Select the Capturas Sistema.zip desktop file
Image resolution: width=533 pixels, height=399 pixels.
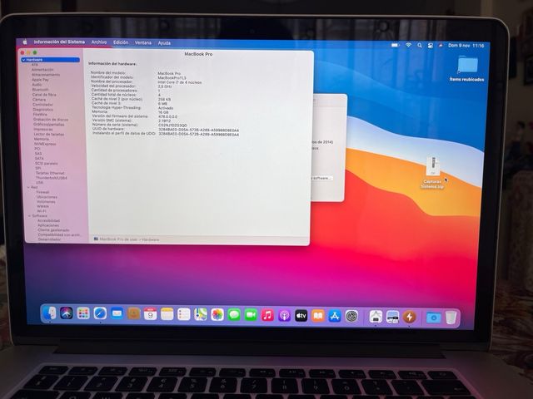[x=433, y=172]
